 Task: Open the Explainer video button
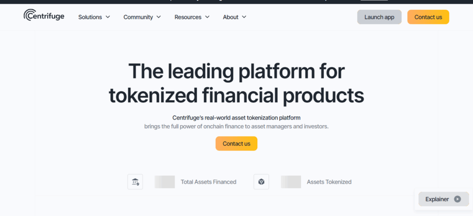tap(443, 199)
